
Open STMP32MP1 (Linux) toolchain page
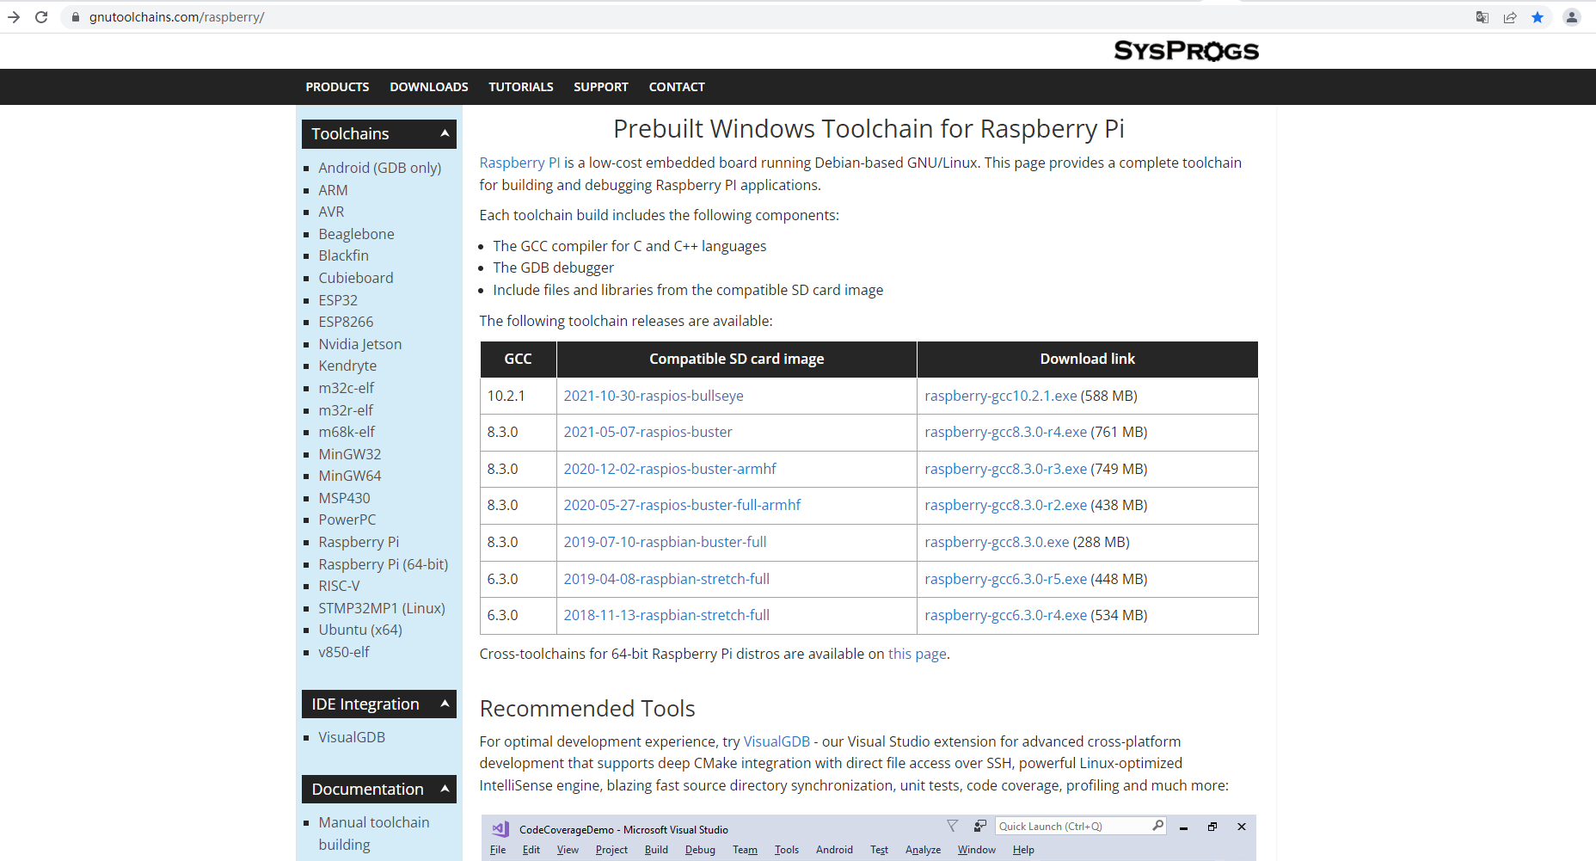click(382, 608)
